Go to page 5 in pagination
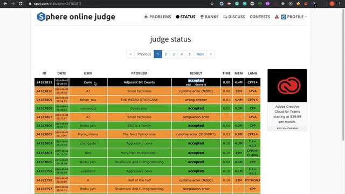The image size is (345, 194). [189, 54]
